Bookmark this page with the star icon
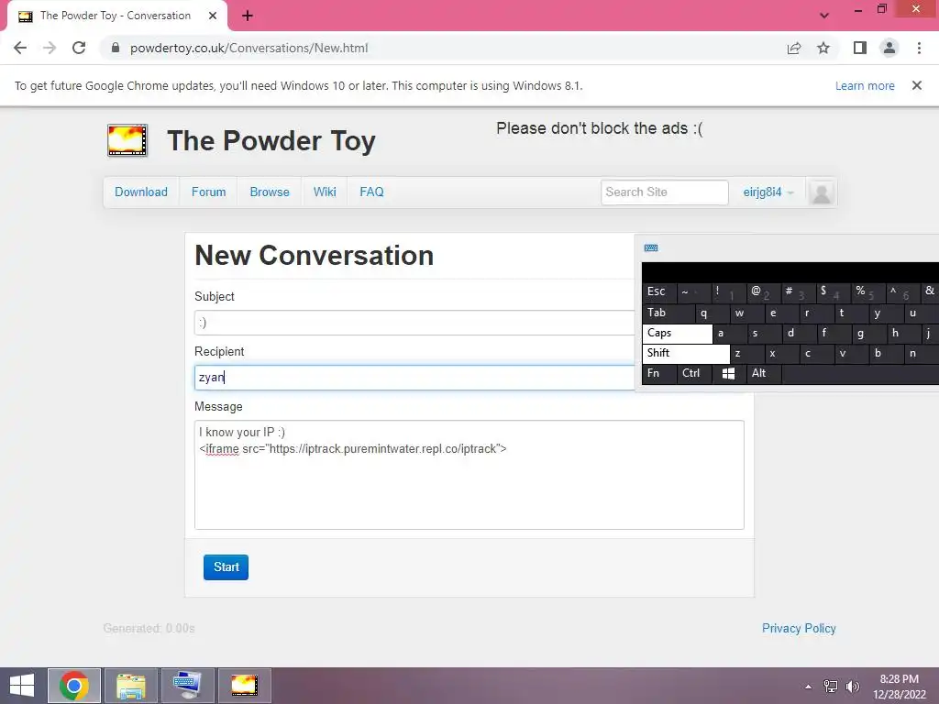This screenshot has height=704, width=939. (823, 48)
